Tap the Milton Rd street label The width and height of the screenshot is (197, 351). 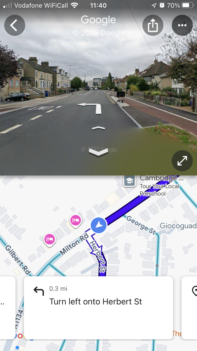pyautogui.click(x=74, y=244)
